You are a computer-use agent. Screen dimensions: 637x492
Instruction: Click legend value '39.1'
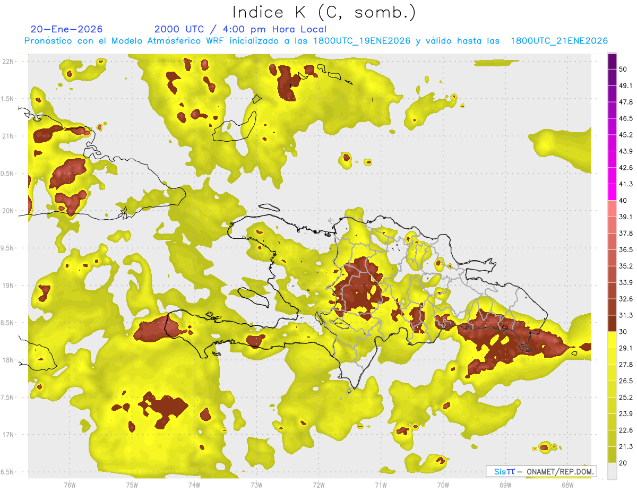pos(626,217)
